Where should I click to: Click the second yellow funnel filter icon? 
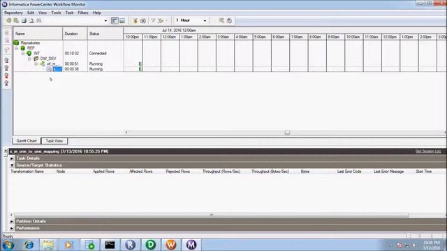click(161, 20)
